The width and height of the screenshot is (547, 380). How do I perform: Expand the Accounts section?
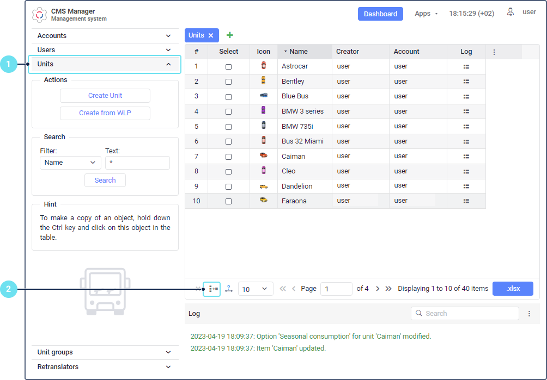(x=105, y=36)
